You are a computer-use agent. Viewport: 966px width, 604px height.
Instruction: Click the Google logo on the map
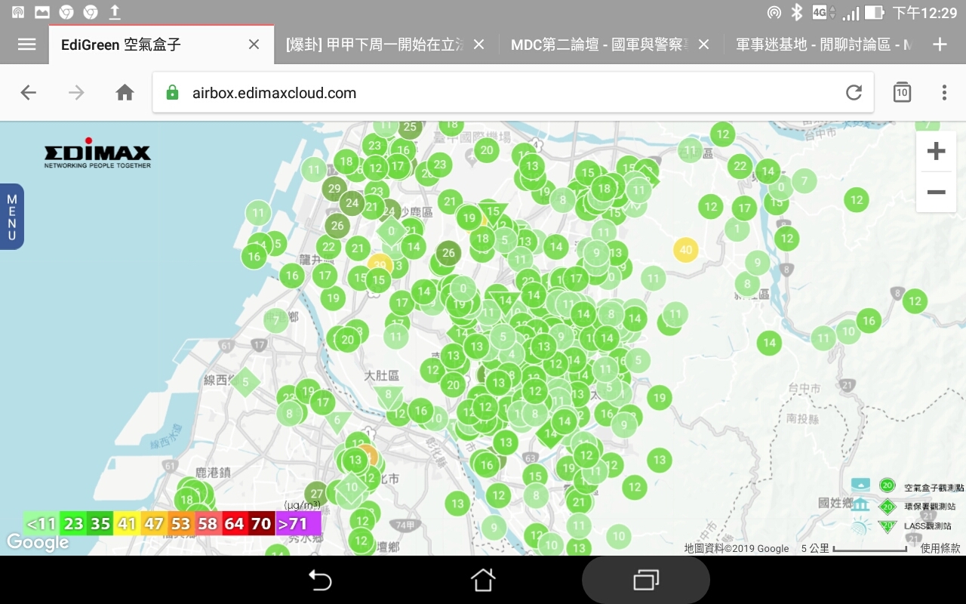pos(38,542)
